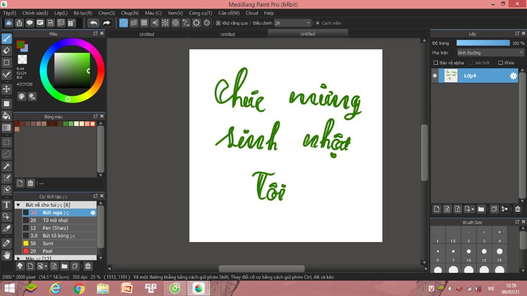
Task: Close the Bảng màu palette panel
Action: point(102,116)
